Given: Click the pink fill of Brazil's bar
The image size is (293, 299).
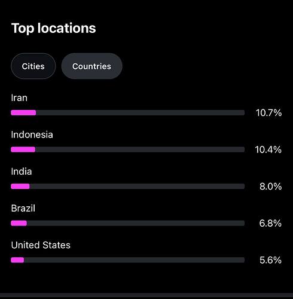Looking at the screenshot, I should click(19, 223).
